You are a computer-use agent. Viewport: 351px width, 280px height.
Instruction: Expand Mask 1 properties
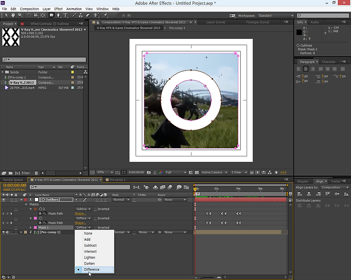tap(31, 227)
